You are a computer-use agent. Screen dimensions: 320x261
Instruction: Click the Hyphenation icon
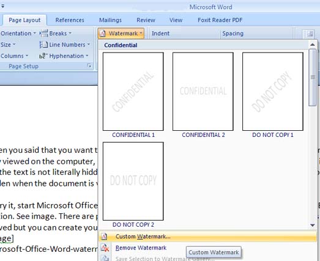click(43, 56)
